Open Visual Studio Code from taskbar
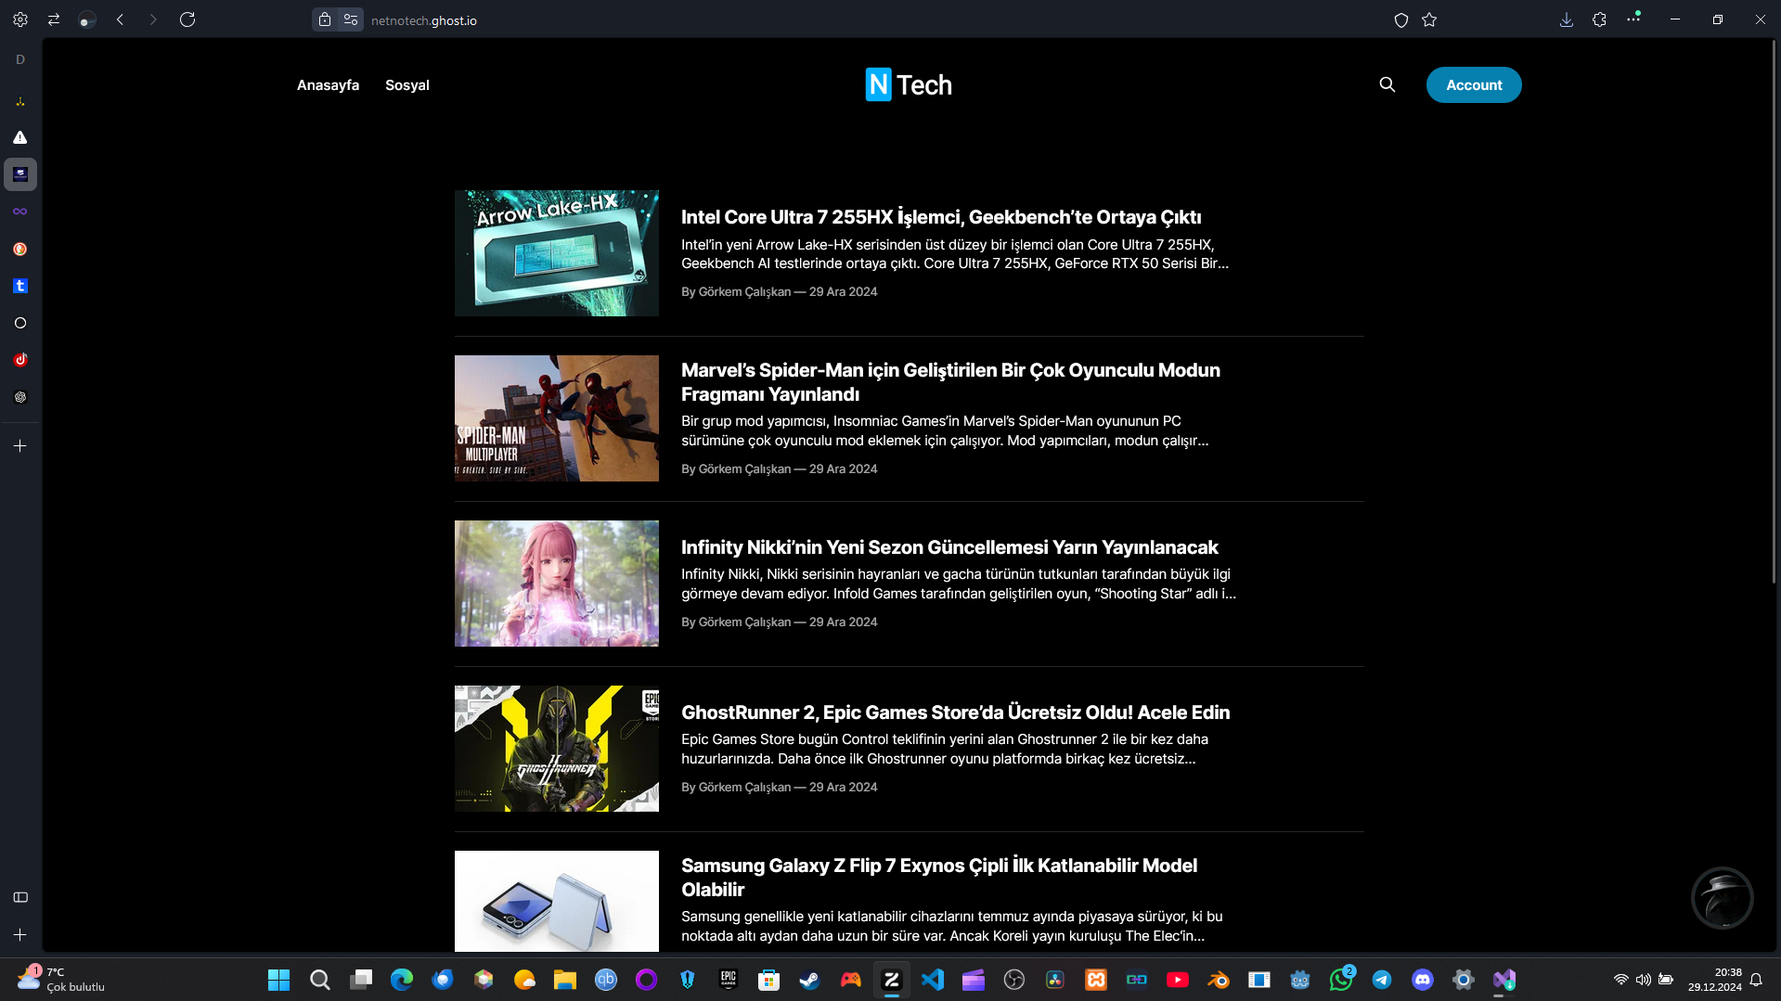 point(933,980)
